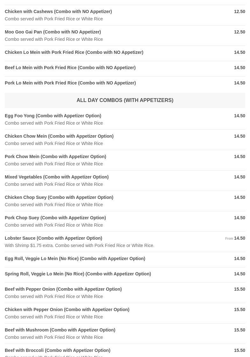The image size is (250, 357).
Task: Open Pork Chop Suey combo item
Action: 55,218
